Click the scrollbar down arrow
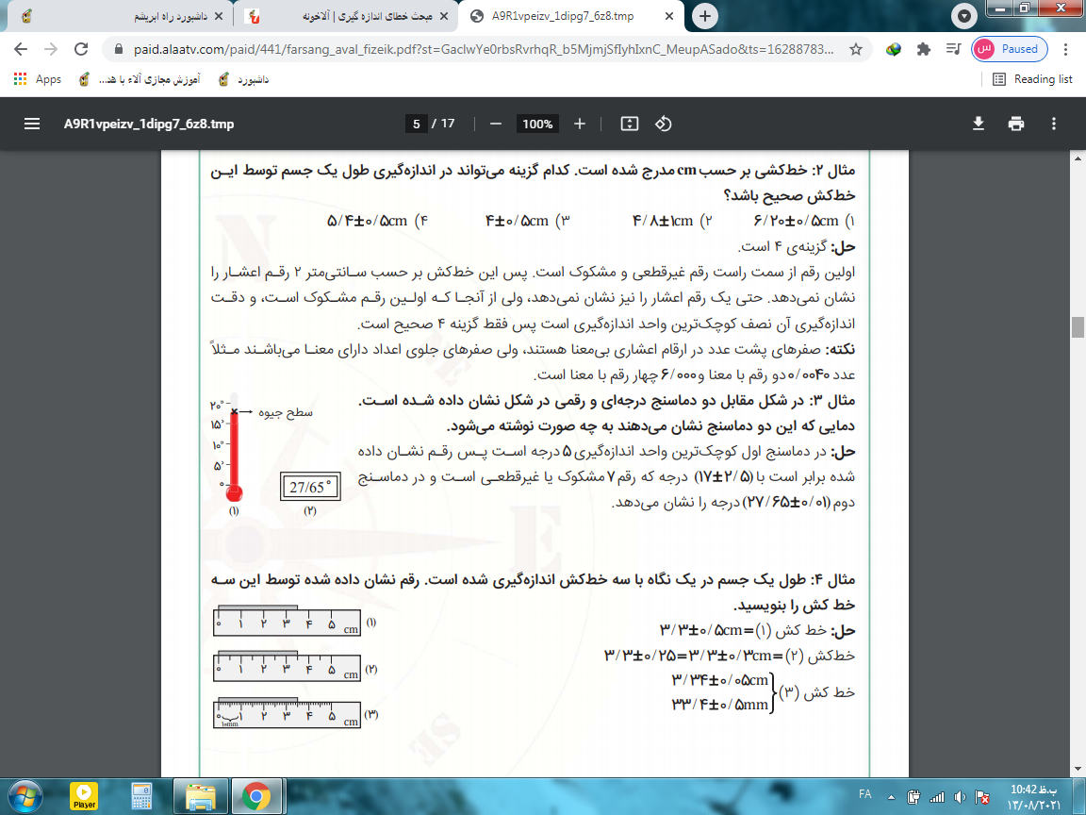Image resolution: width=1086 pixels, height=815 pixels. (x=1078, y=770)
